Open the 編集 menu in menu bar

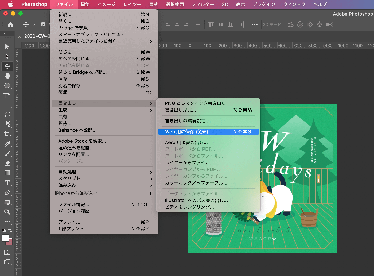[x=85, y=4]
